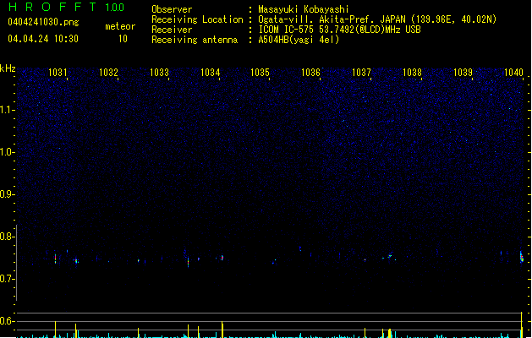Screen dimensions: 532x338
Task: Click the meteor label
Action: [120, 26]
